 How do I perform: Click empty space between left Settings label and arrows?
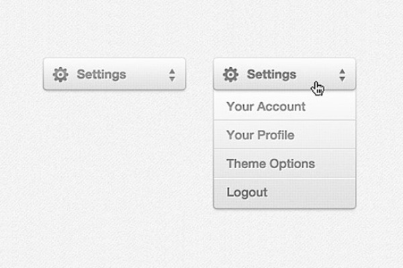(x=148, y=74)
